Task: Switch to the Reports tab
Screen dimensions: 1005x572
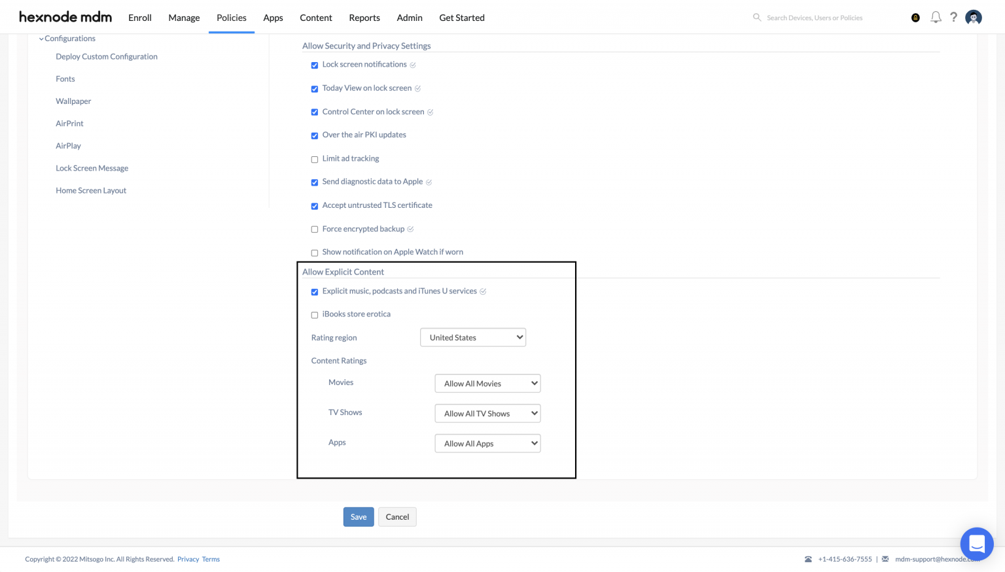Action: click(x=364, y=18)
